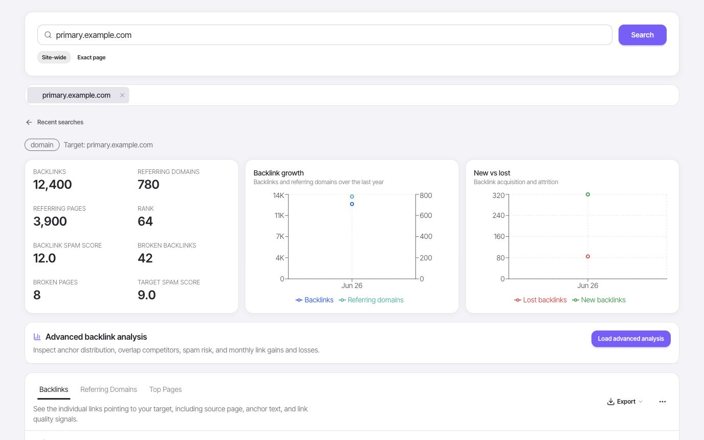Image resolution: width=704 pixels, height=440 pixels.
Task: Click the magnifier icon in search field
Action: coord(48,35)
